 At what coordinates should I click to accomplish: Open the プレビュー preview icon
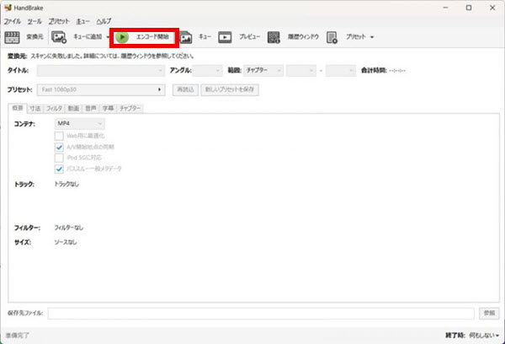coord(225,37)
